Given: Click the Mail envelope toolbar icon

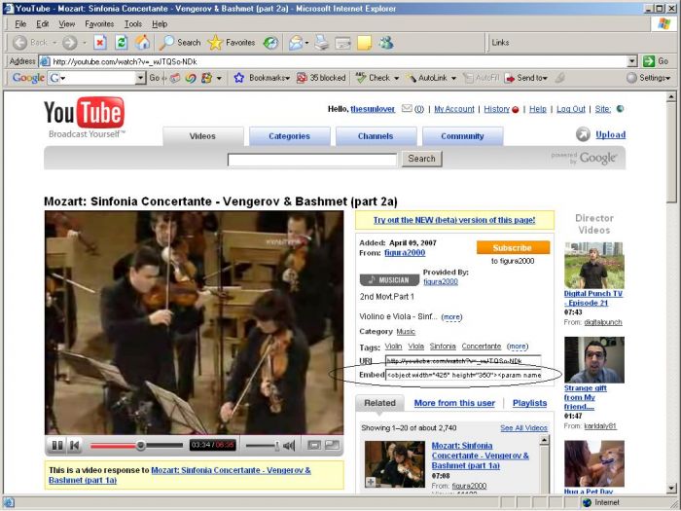Looking at the screenshot, I should click(296, 43).
